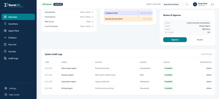The width and height of the screenshot is (219, 99).
Task: Click the Est. Credits value 120
Action: 208,32
